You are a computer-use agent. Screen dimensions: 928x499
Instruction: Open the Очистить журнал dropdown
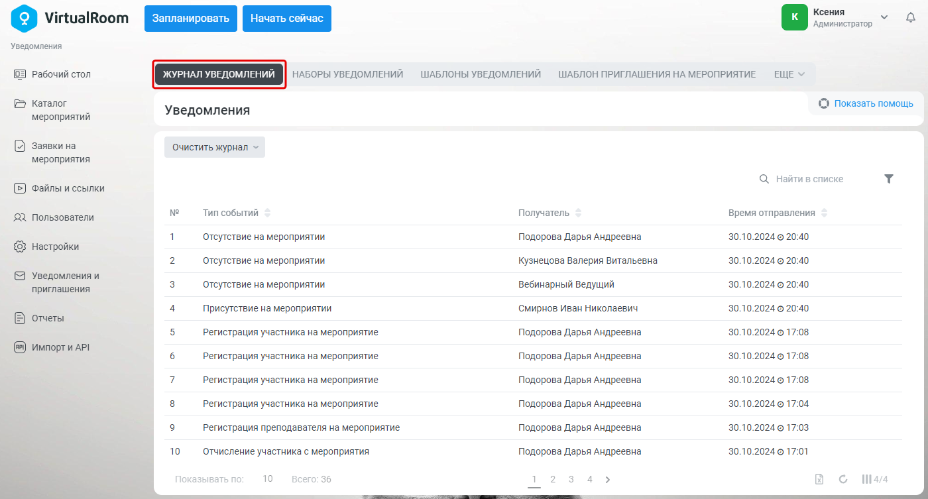[215, 147]
